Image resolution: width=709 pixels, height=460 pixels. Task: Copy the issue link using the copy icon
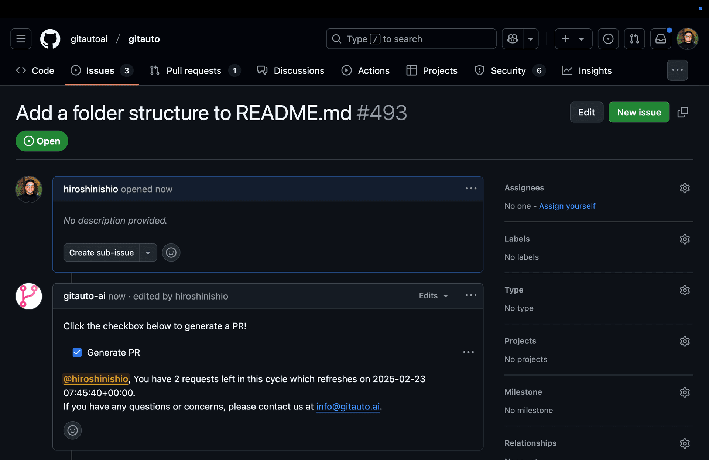[x=682, y=112]
